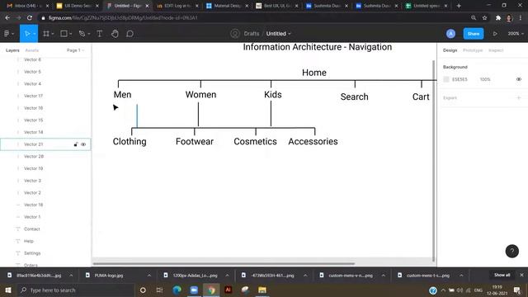Click the Background opacity 100% field
Image resolution: width=528 pixels, height=297 pixels.
coord(485,79)
